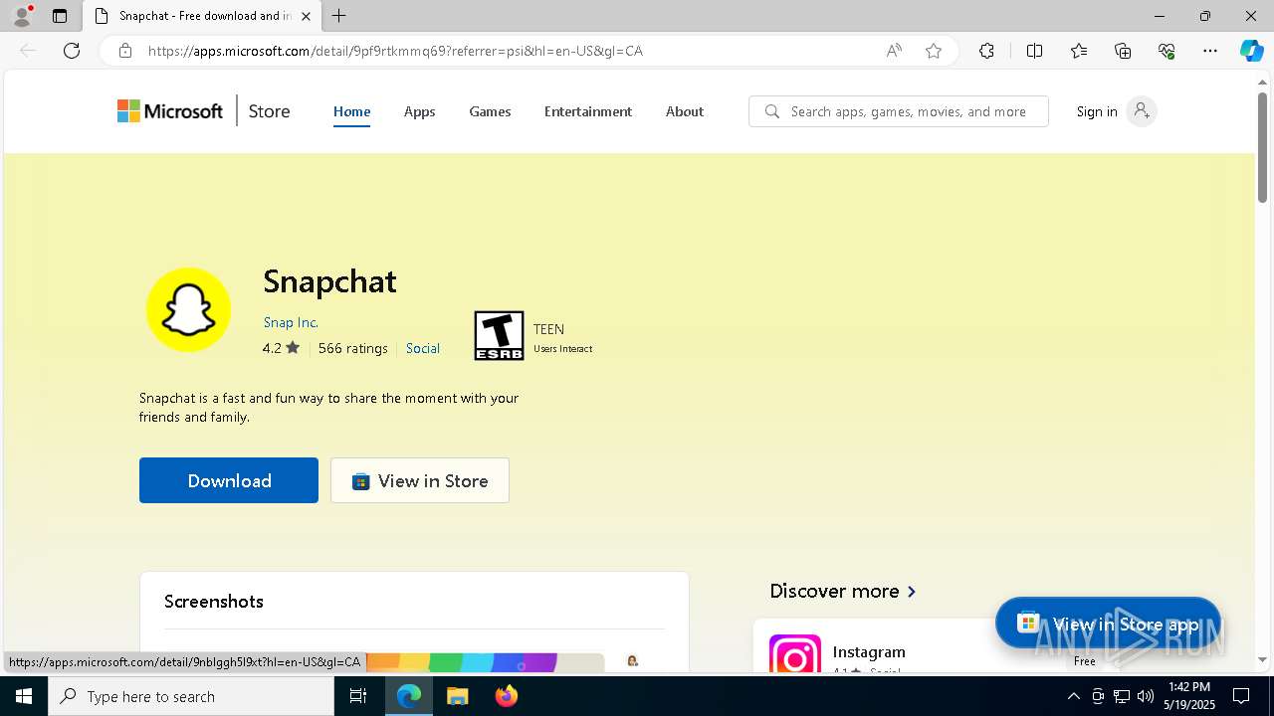Open Snap Inc. publisher link
The height and width of the screenshot is (716, 1274).
click(291, 322)
